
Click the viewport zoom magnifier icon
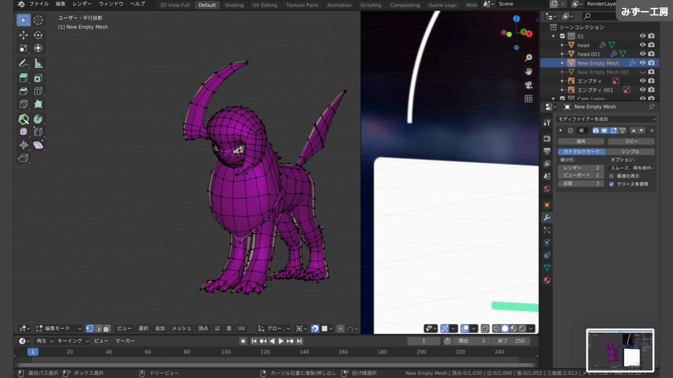point(528,58)
